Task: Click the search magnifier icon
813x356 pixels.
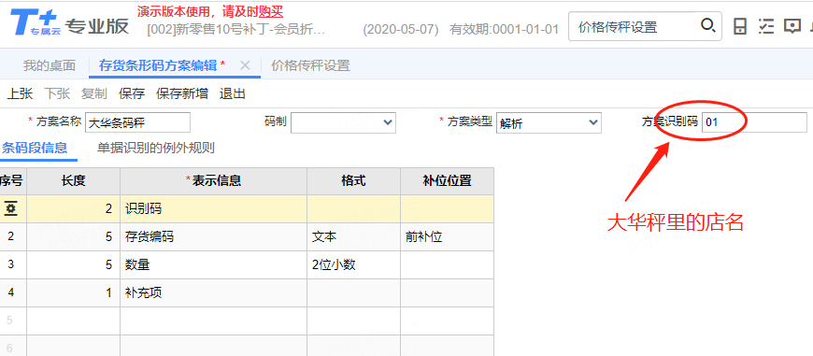Action: coord(707,25)
